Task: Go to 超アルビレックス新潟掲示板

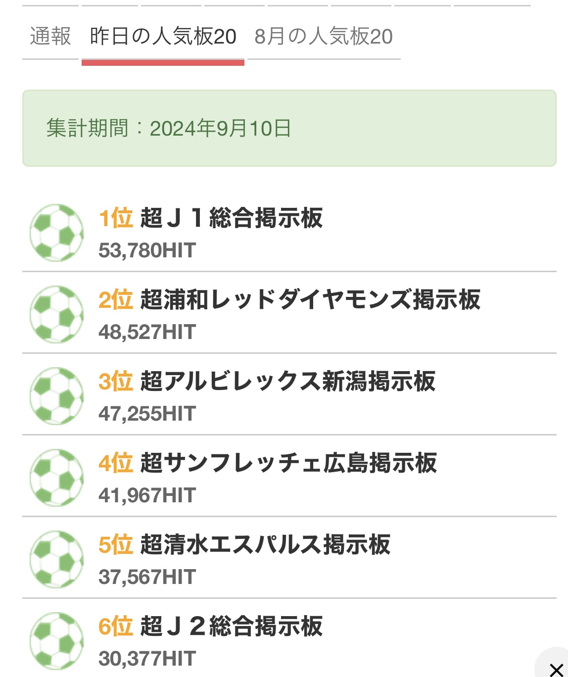Action: tap(287, 381)
